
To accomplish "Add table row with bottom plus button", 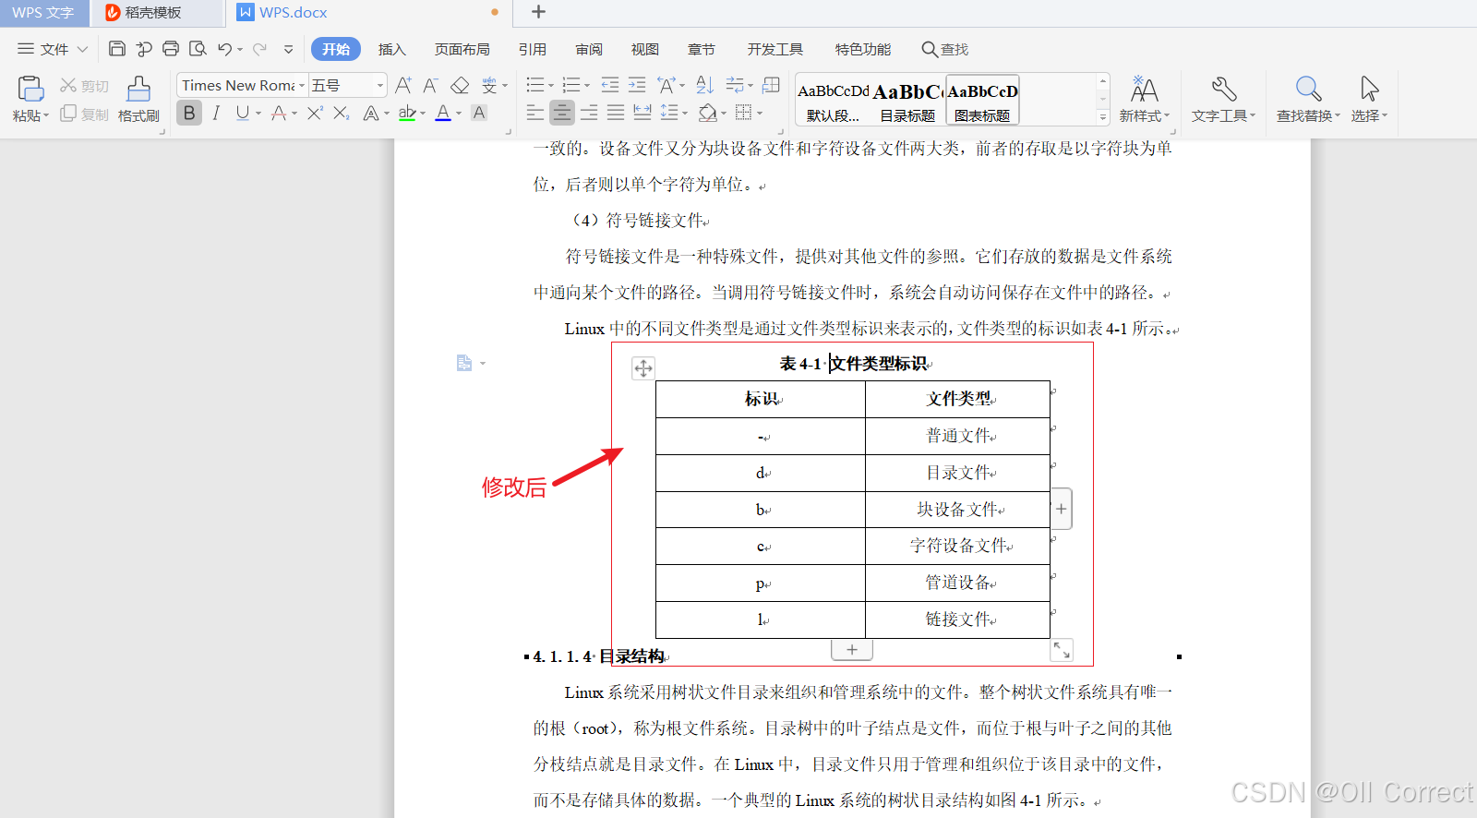I will click(x=852, y=650).
